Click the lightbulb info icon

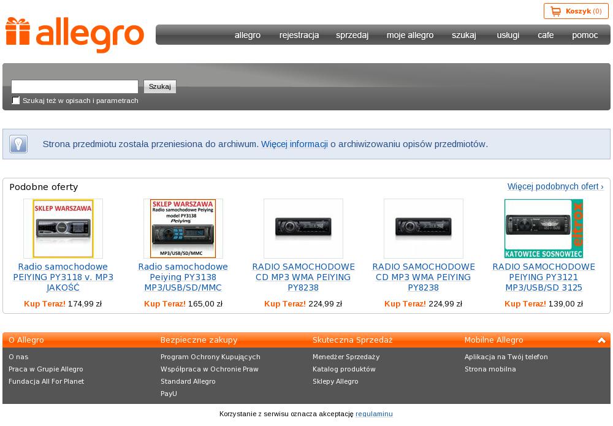(18, 144)
